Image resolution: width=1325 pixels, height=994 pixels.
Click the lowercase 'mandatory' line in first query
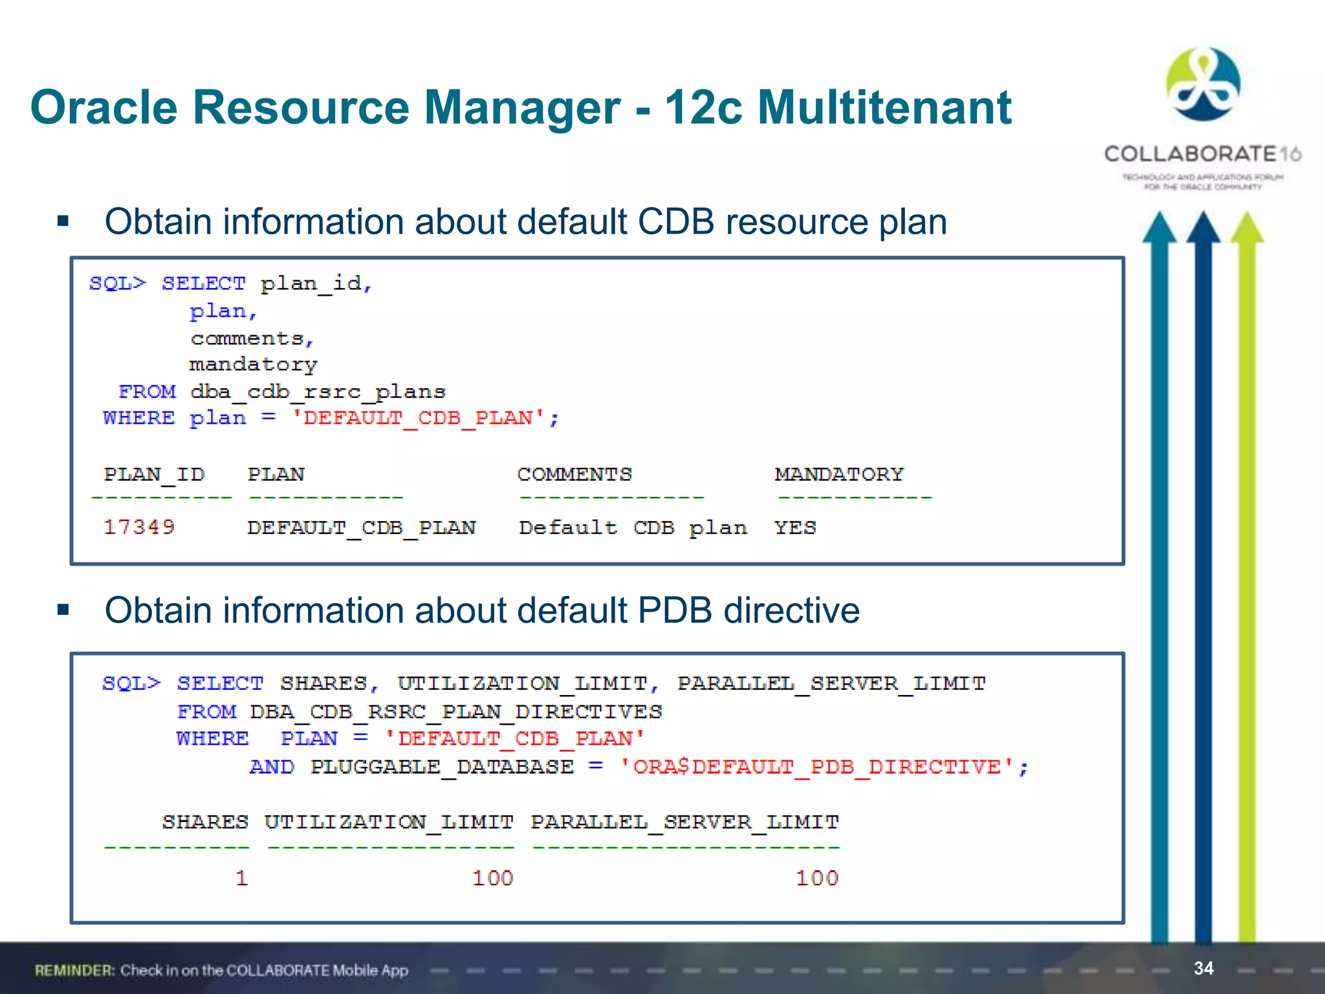tap(253, 365)
